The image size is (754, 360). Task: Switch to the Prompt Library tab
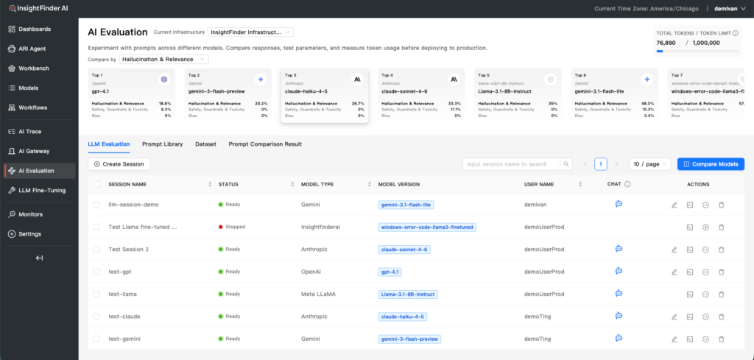click(x=162, y=144)
